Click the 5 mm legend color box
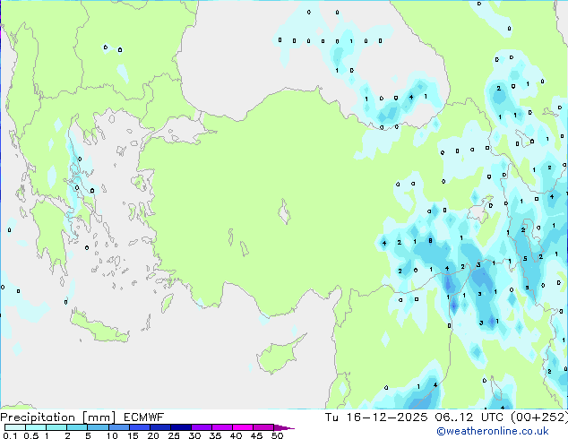The height and width of the screenshot is (439, 568). coord(99,427)
